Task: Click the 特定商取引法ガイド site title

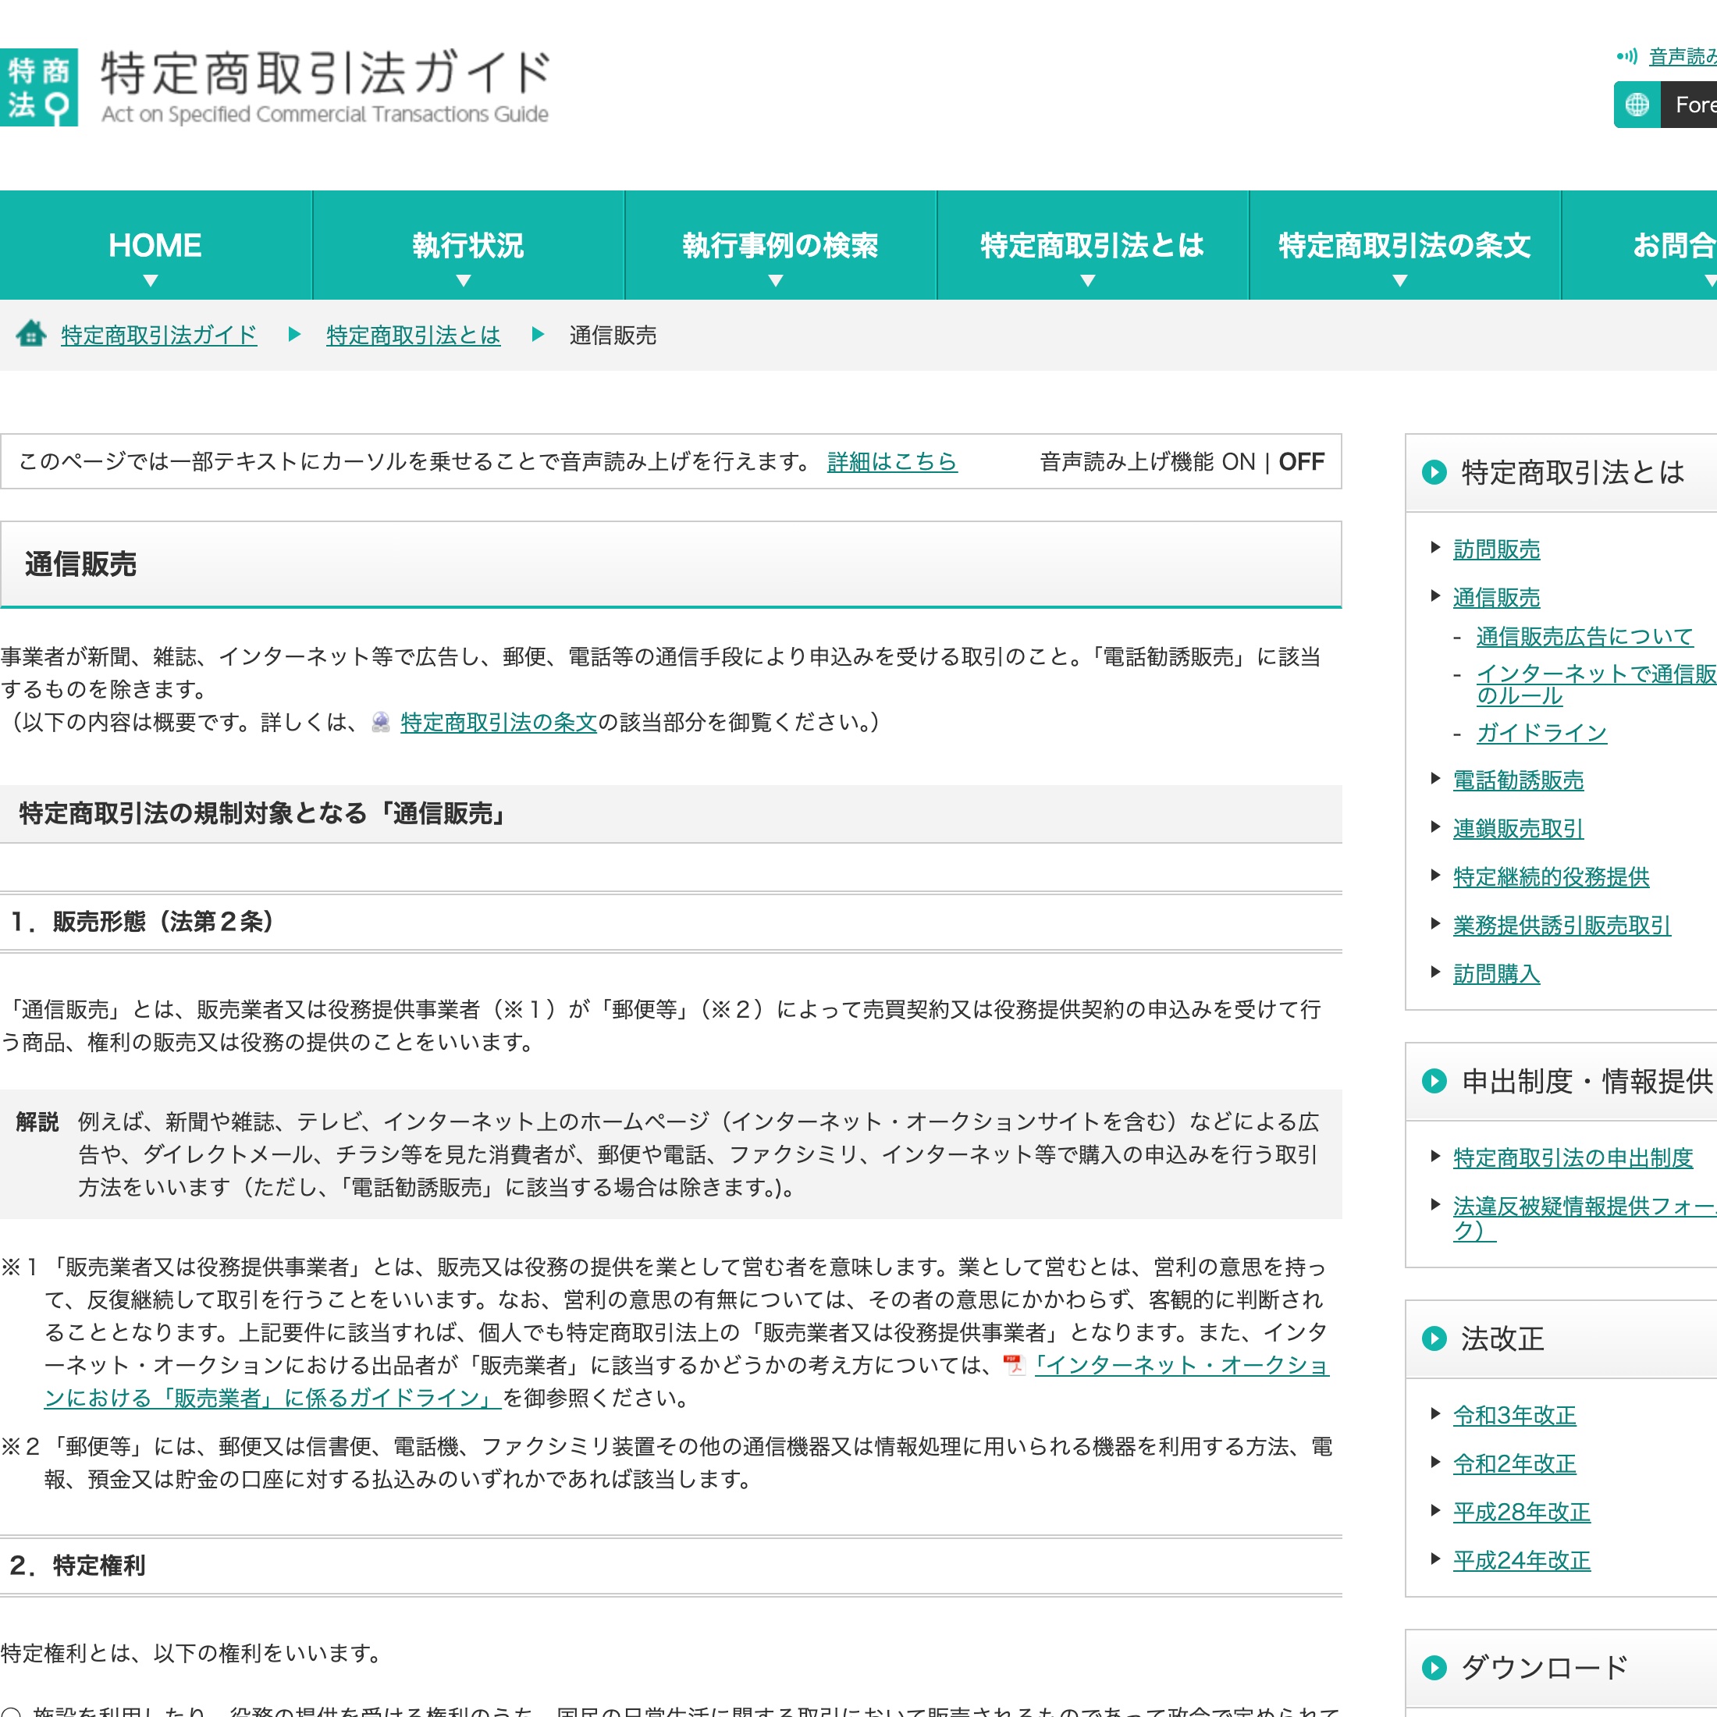Action: 325,86
